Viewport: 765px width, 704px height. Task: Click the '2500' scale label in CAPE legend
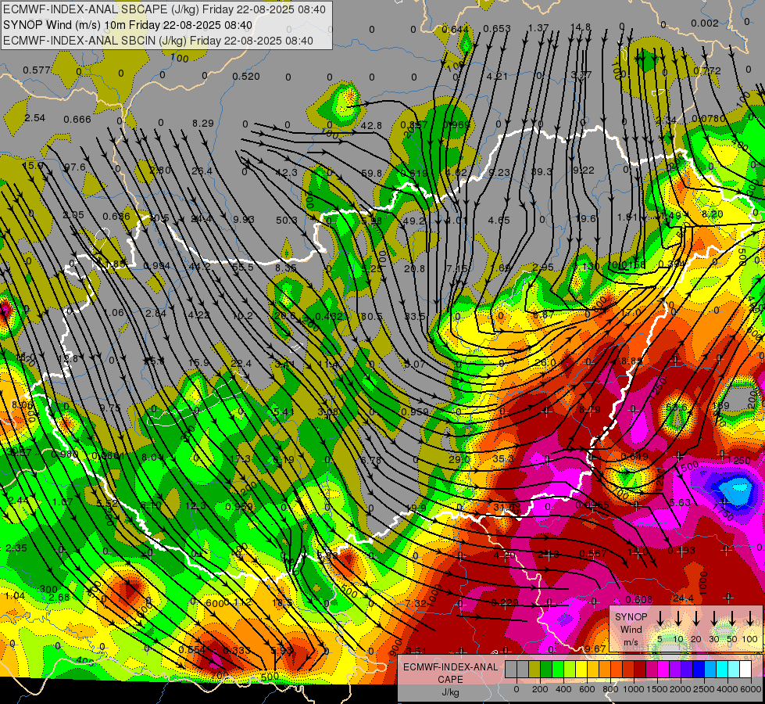(x=704, y=689)
